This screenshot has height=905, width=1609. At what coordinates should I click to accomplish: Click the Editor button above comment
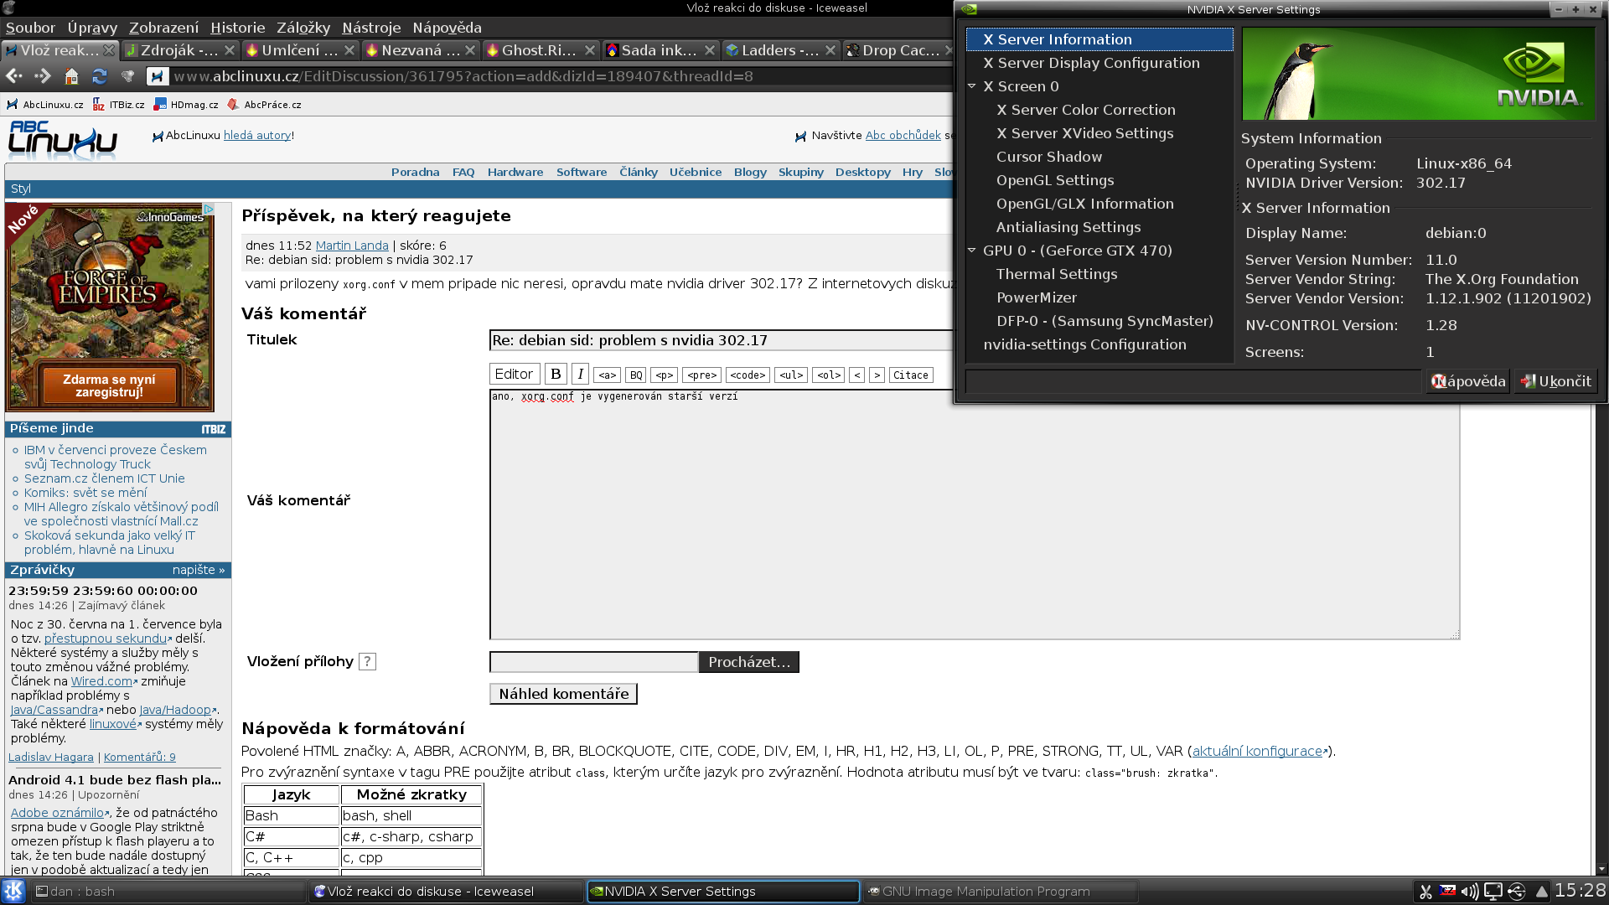click(514, 375)
